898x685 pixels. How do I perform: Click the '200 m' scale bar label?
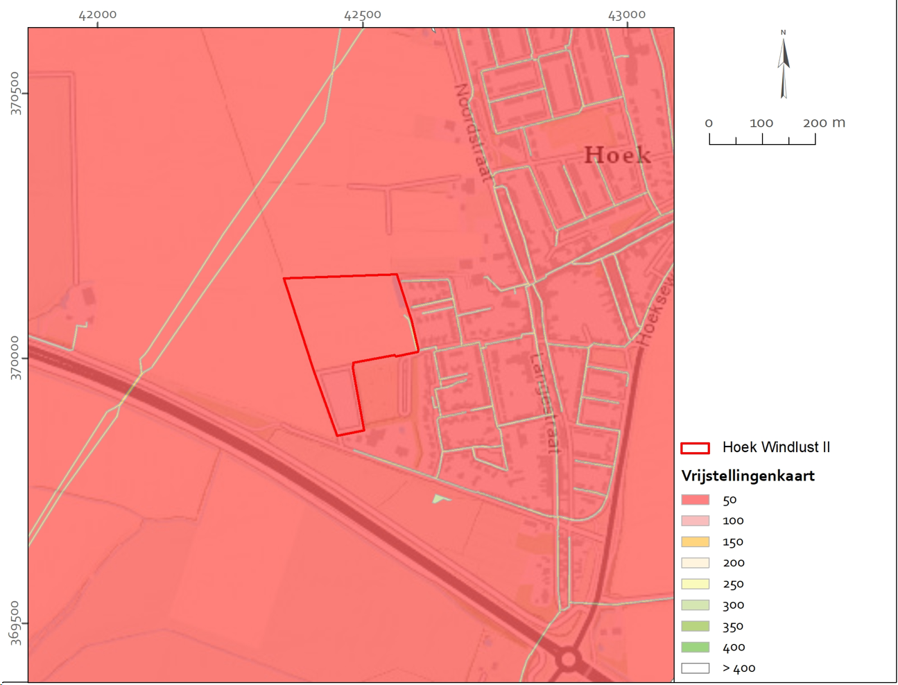tap(824, 123)
